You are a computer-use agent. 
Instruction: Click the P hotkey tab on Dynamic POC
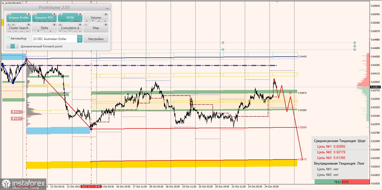[35, 14]
